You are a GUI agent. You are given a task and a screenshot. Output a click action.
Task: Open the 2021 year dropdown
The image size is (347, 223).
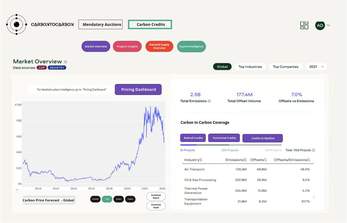tap(316, 67)
